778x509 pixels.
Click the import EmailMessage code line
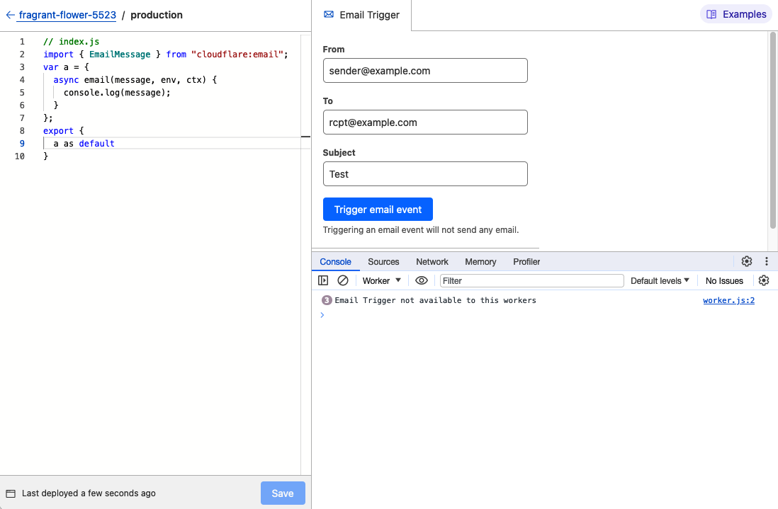click(x=166, y=54)
